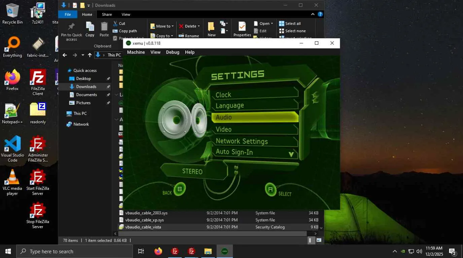
Task: Open Customize Quick Access Toolbar dropdown
Action: 89,5
